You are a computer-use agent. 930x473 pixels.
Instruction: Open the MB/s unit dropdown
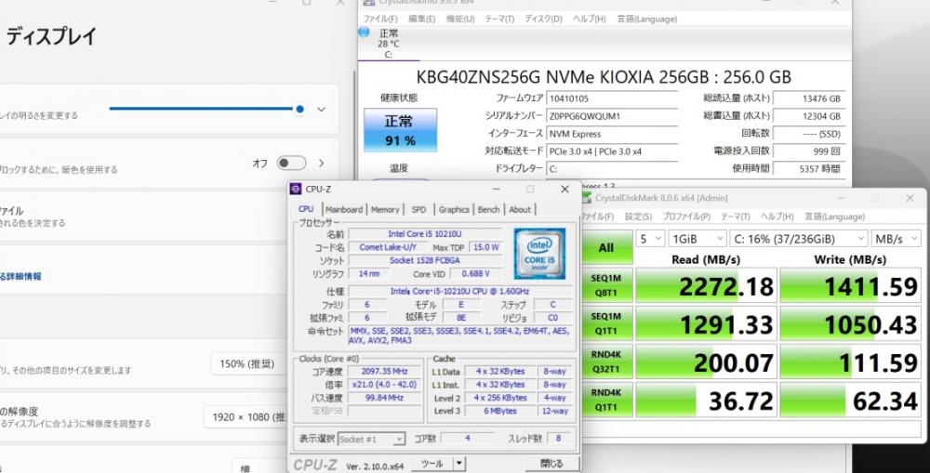[896, 239]
